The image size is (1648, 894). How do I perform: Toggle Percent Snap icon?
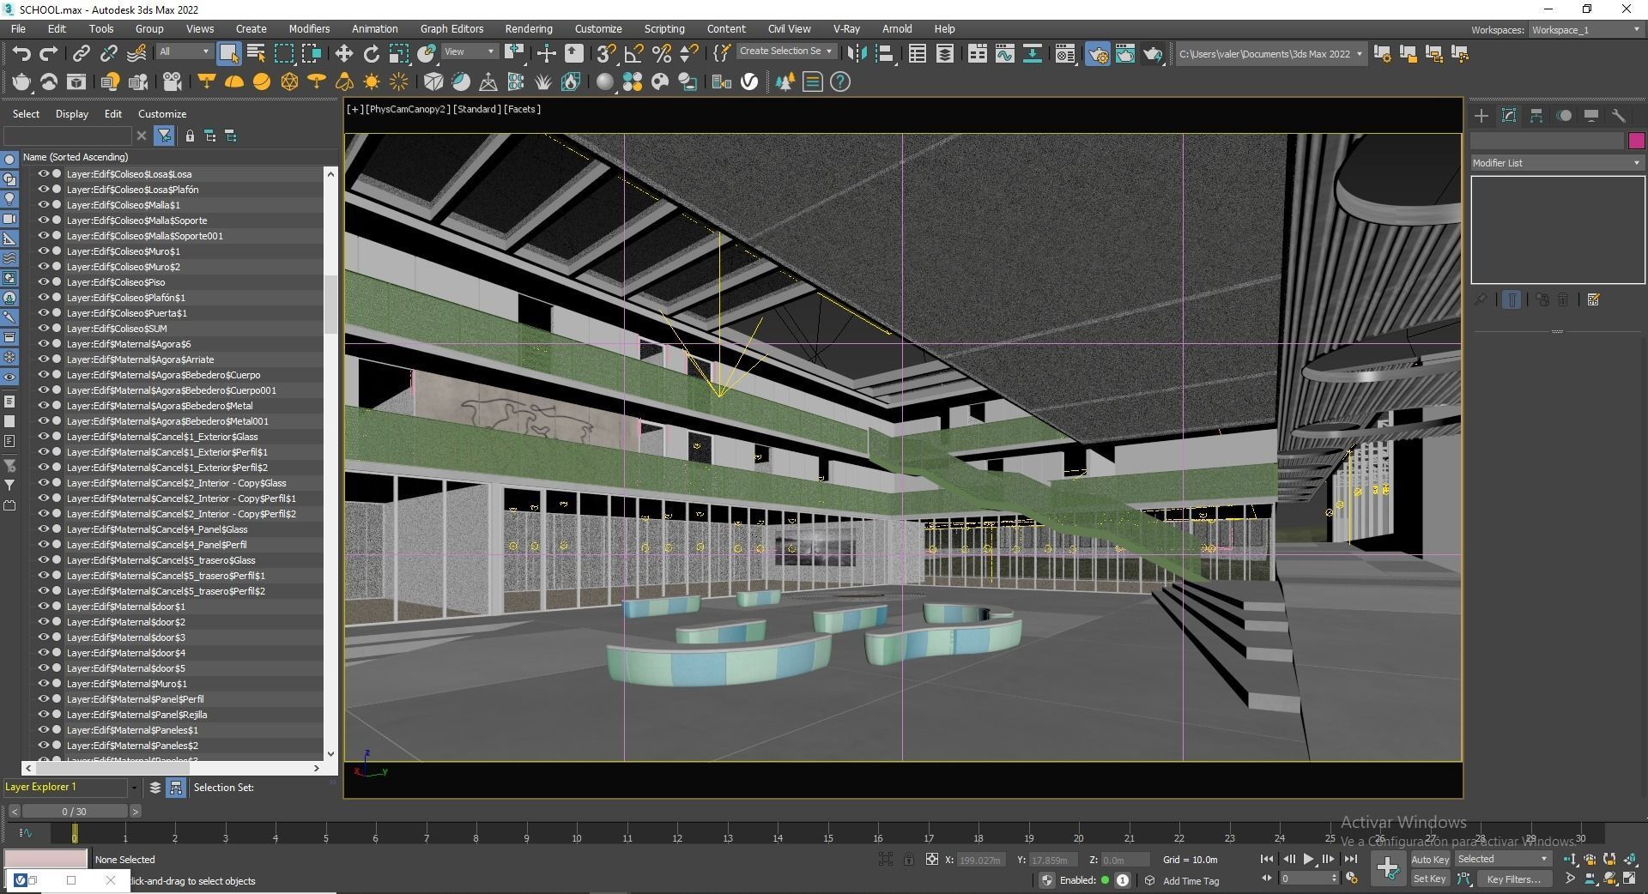661,54
